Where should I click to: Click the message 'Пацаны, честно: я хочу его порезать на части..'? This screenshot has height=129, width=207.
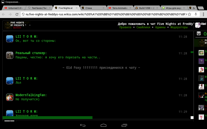58,57
